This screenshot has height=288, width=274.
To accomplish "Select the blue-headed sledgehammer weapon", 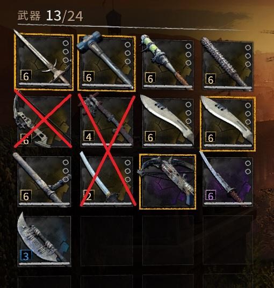I will (106, 63).
